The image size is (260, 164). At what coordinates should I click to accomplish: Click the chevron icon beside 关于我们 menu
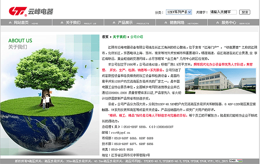(62, 22)
